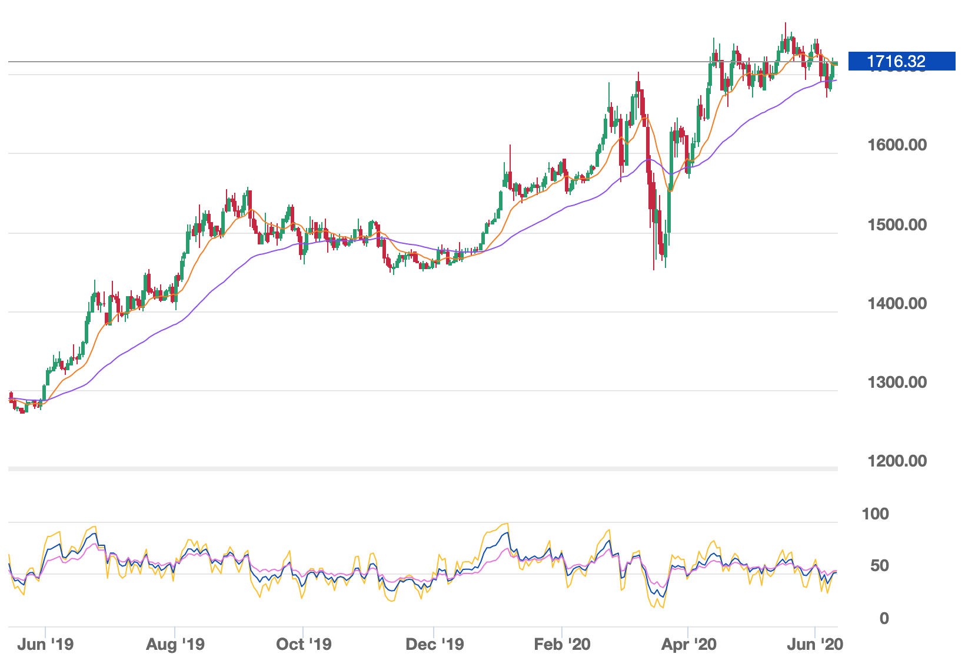Click the 1400.00 price axis label
The image size is (965, 671).
pyautogui.click(x=897, y=304)
